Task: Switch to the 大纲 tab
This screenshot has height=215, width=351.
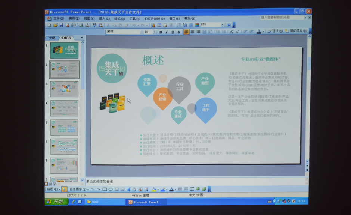Action: coord(52,38)
